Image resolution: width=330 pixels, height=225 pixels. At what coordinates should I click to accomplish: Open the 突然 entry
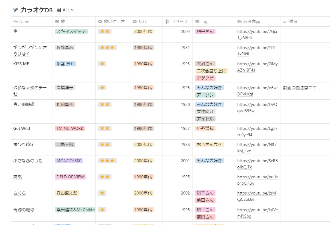(17, 177)
